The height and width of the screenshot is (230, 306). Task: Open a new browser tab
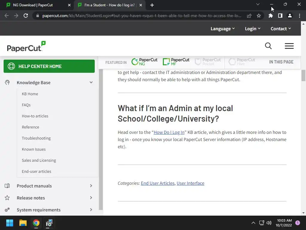152,5
